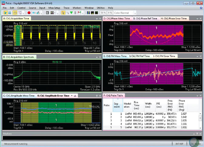
Task: Switch to C: Ch1 Amplitude Meas Time tab
Action: tap(19, 96)
